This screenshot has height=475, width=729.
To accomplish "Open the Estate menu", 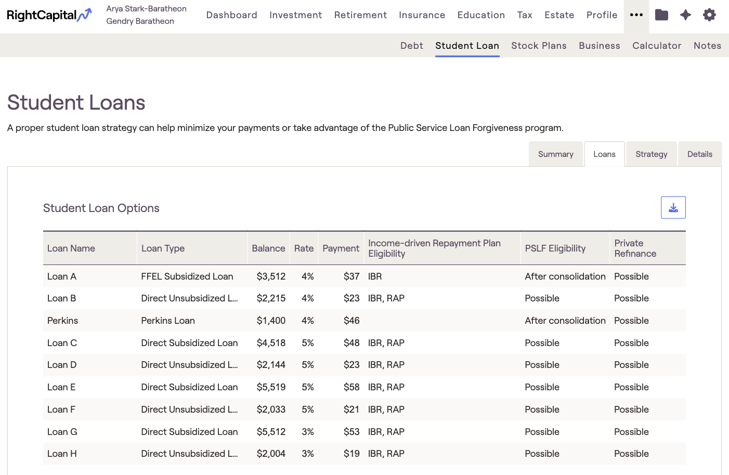I will 559,15.
